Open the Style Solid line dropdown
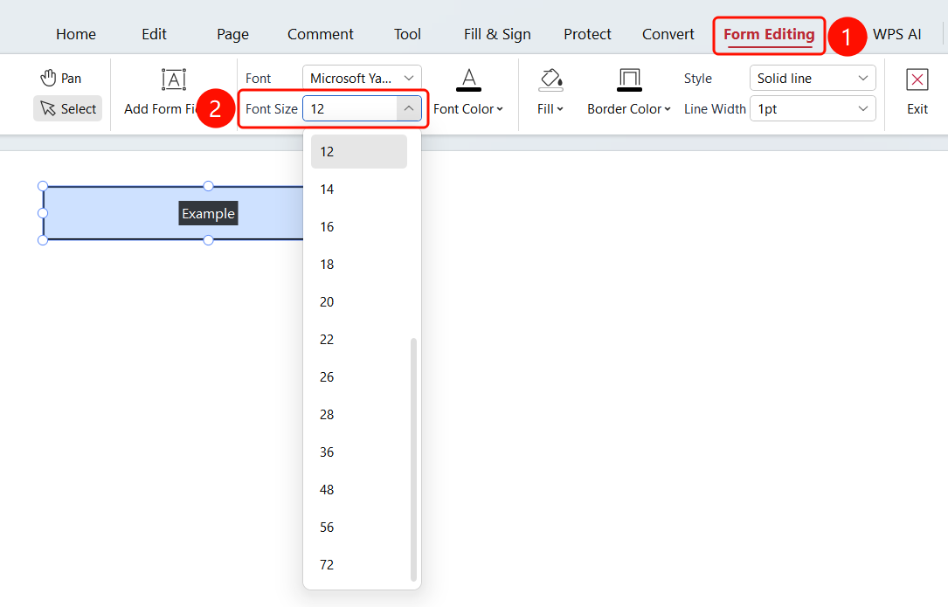Screen dimensions: 948x607 coord(813,78)
